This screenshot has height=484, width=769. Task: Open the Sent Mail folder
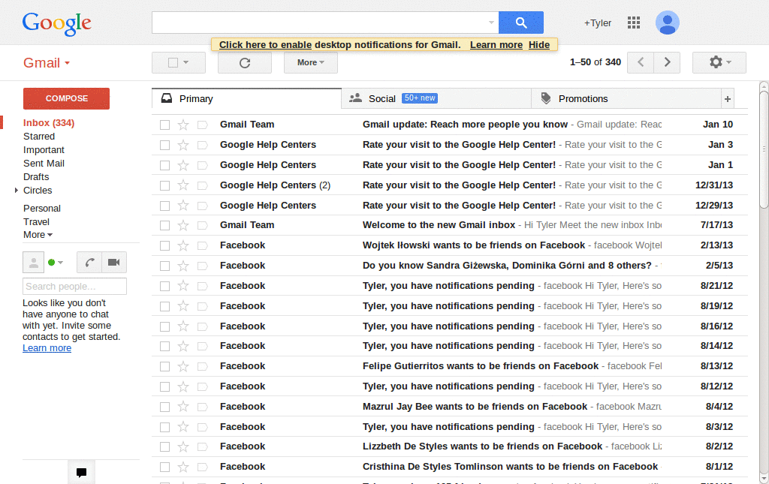(x=44, y=163)
